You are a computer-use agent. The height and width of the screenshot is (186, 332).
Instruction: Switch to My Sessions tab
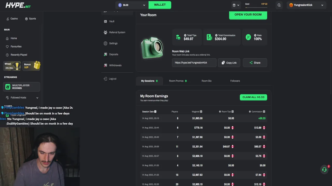pos(149,81)
